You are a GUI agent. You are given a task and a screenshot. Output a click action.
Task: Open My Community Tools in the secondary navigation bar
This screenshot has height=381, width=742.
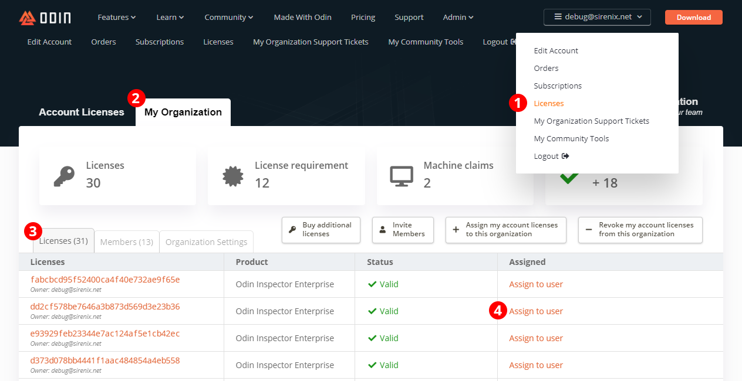coord(426,42)
